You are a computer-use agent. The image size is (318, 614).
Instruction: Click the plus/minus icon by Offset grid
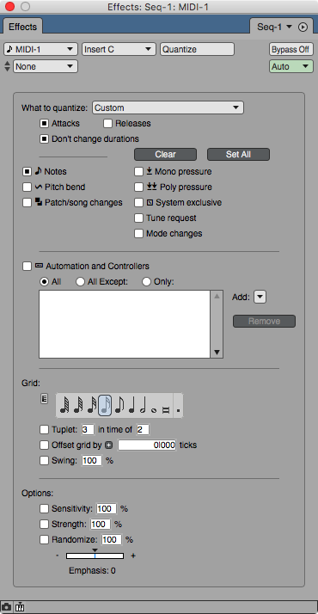108,445
